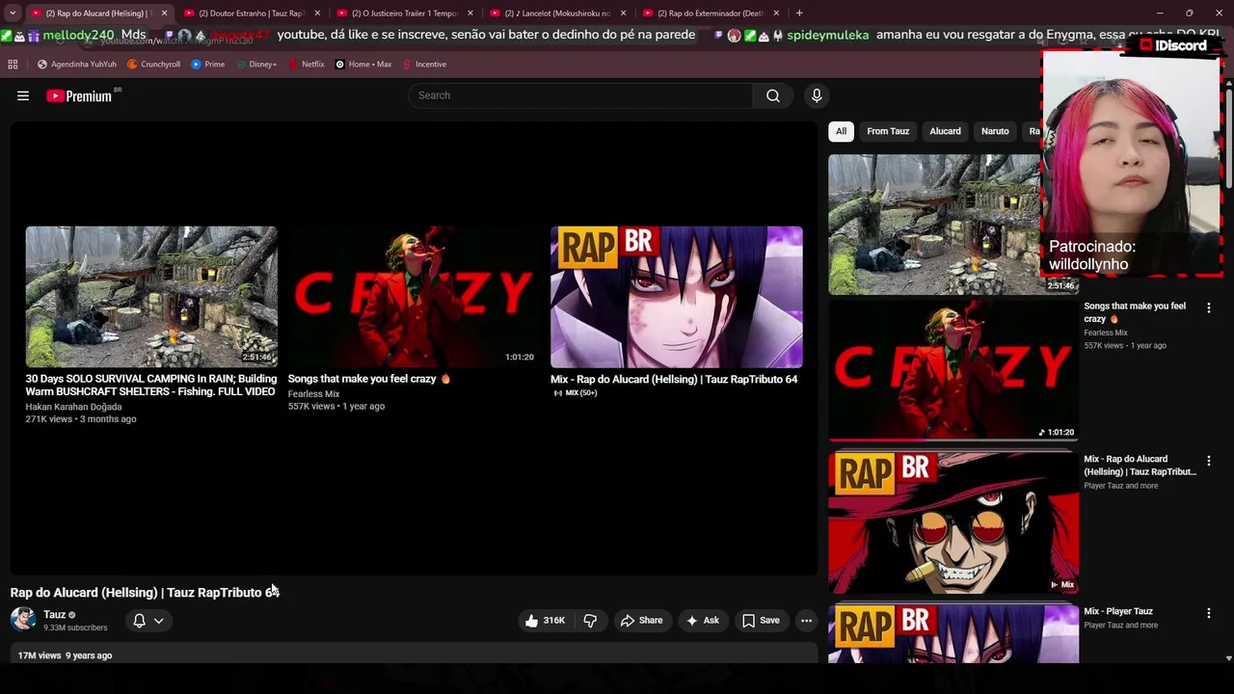The width and height of the screenshot is (1234, 694).
Task: Click the search magnifier button
Action: pos(773,95)
